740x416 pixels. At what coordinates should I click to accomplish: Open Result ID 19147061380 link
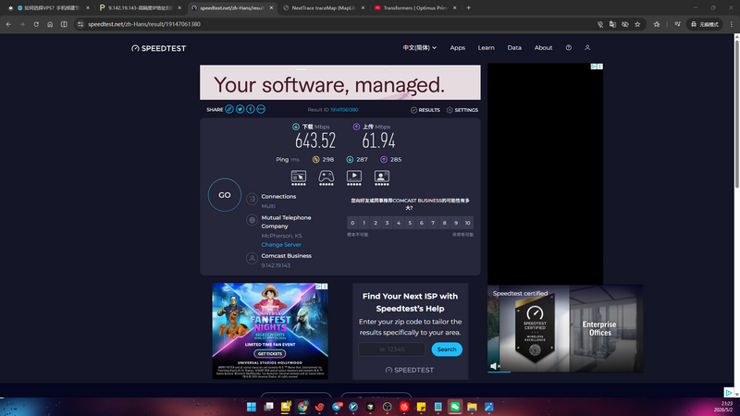click(x=344, y=110)
